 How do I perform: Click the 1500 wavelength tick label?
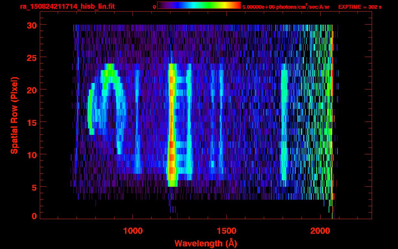pos(226,231)
